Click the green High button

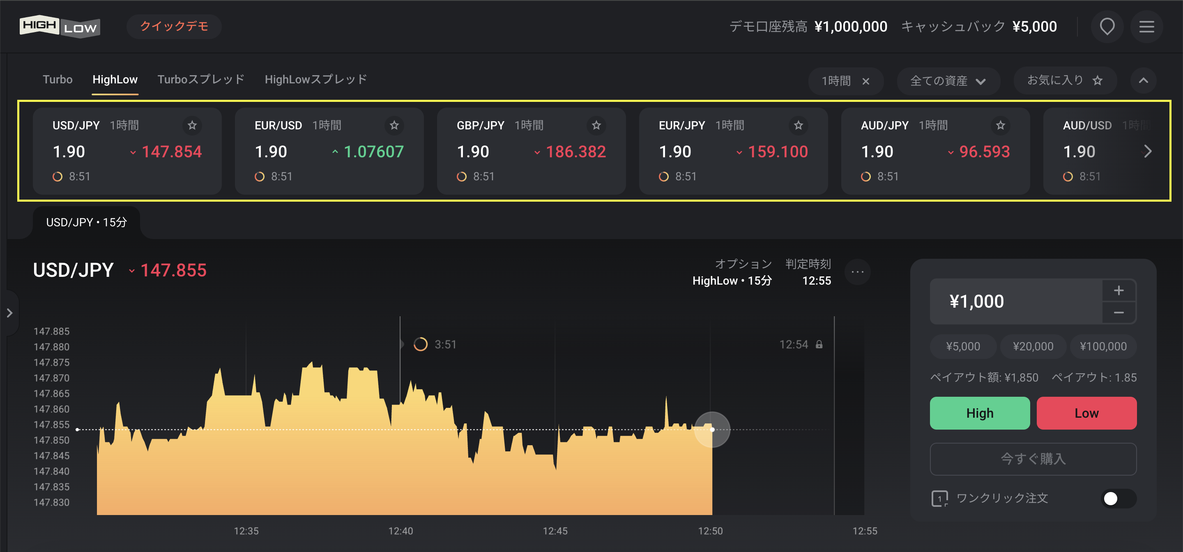pyautogui.click(x=980, y=413)
